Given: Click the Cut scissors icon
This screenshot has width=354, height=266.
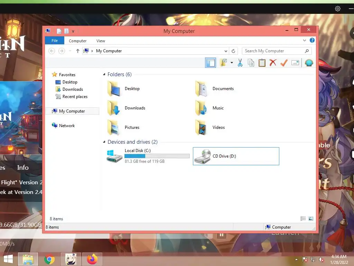Looking at the screenshot, I should point(240,63).
